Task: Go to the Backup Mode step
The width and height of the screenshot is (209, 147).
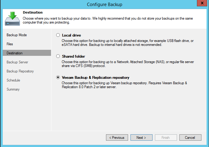Action: [x=17, y=35]
